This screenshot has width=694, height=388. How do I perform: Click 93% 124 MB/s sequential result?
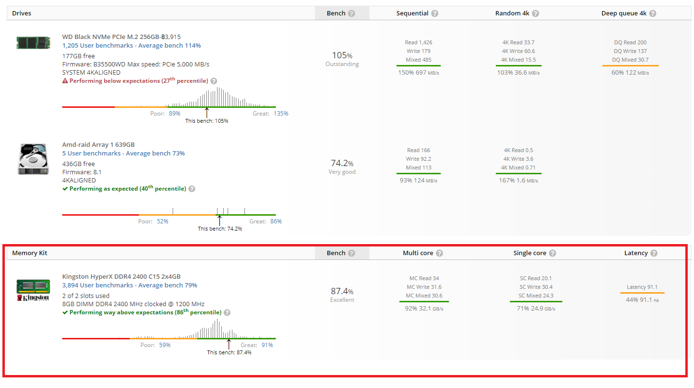[419, 181]
